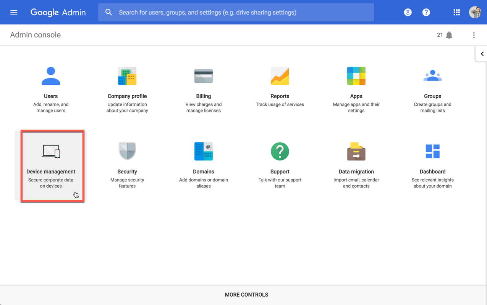The width and height of the screenshot is (487, 305).
Task: Open Device management tile
Action: pyautogui.click(x=51, y=166)
